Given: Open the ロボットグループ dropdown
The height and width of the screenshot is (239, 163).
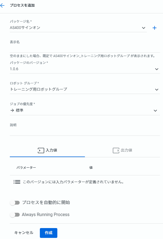Looking at the screenshot, I should [x=157, y=89].
